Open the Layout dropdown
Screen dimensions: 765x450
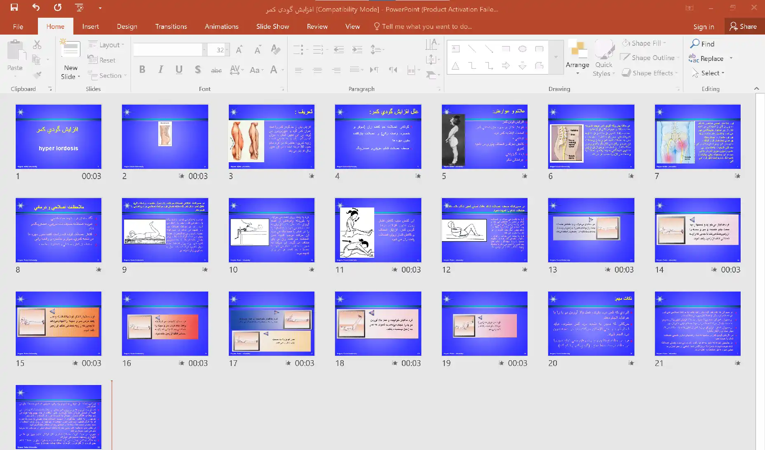(106, 45)
